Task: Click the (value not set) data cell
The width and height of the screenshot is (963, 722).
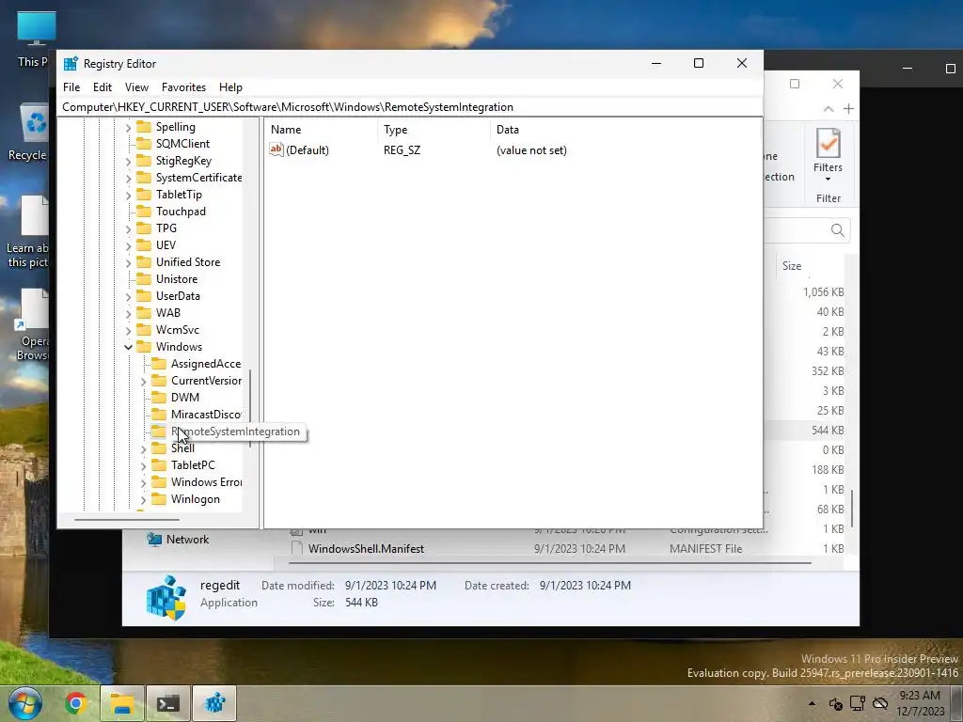Action: [x=531, y=150]
